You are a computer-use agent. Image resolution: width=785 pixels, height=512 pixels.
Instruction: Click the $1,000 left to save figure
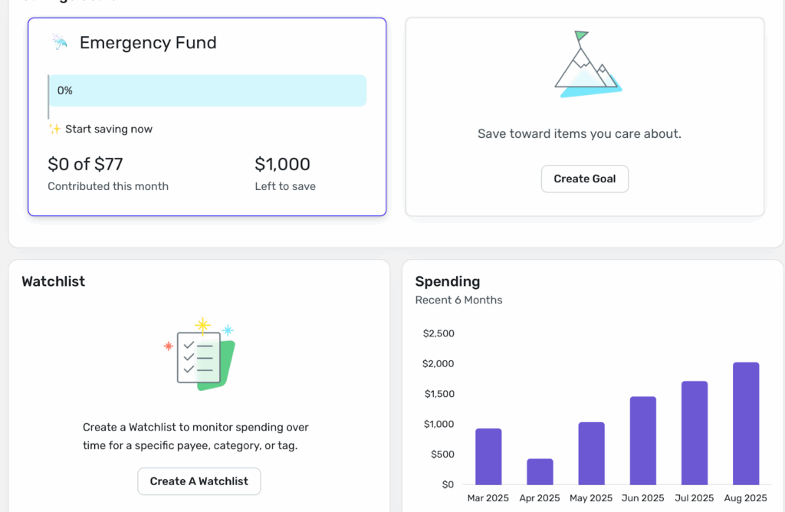coord(282,164)
